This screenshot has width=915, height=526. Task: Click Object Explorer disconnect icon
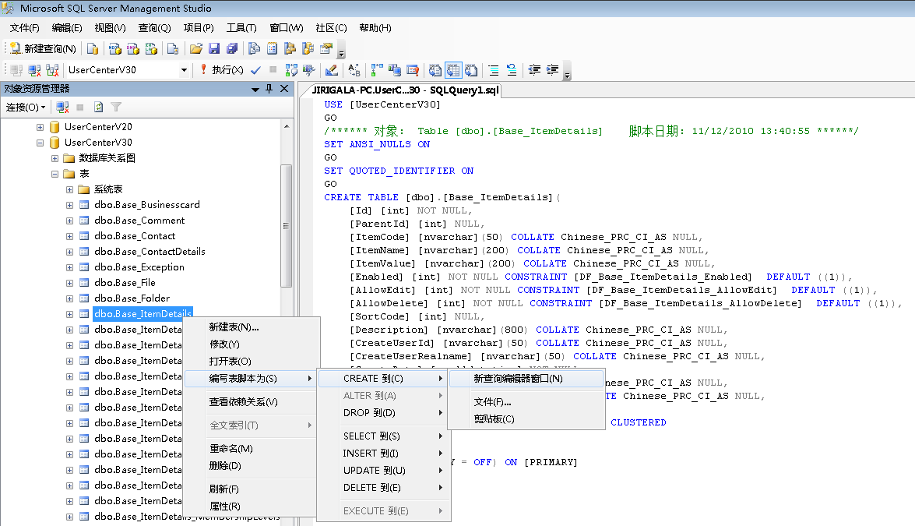pos(62,108)
